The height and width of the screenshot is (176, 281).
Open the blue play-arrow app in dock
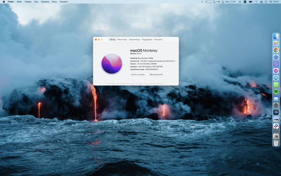pos(276,112)
